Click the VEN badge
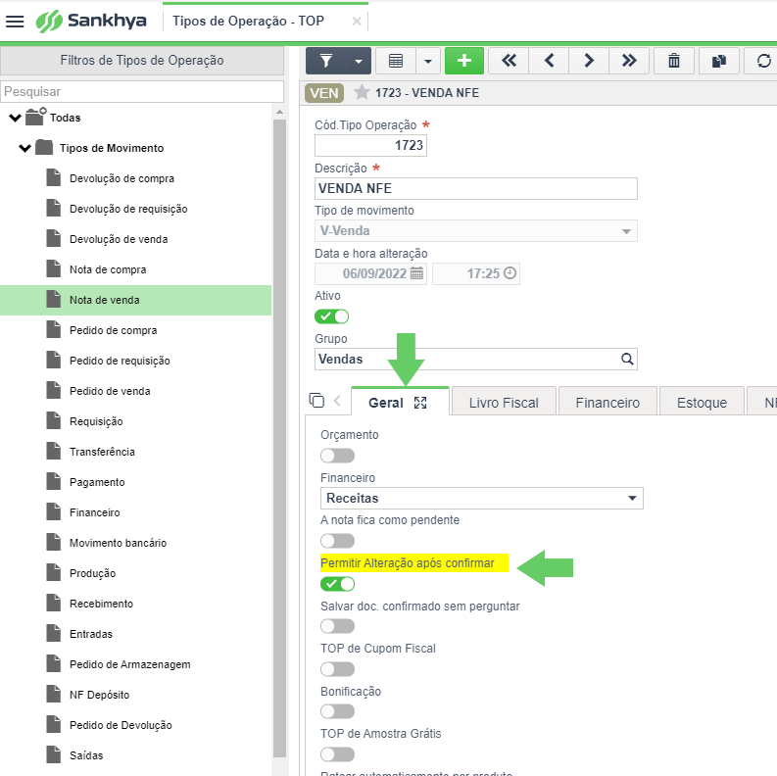Screen dimensions: 777x776 point(324,93)
